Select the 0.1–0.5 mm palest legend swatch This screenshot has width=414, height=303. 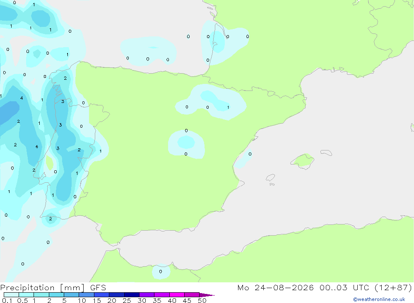point(11,295)
